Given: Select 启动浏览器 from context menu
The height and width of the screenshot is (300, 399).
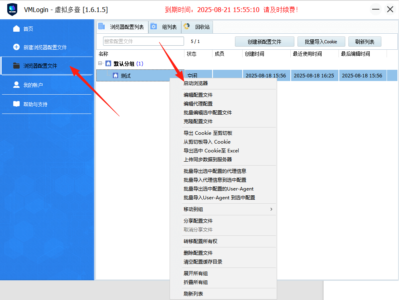Looking at the screenshot, I should pyautogui.click(x=196, y=83).
